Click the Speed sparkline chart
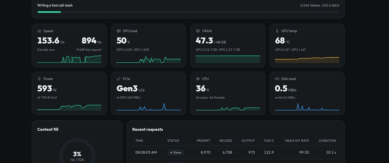The image size is (389, 163). tap(69, 59)
